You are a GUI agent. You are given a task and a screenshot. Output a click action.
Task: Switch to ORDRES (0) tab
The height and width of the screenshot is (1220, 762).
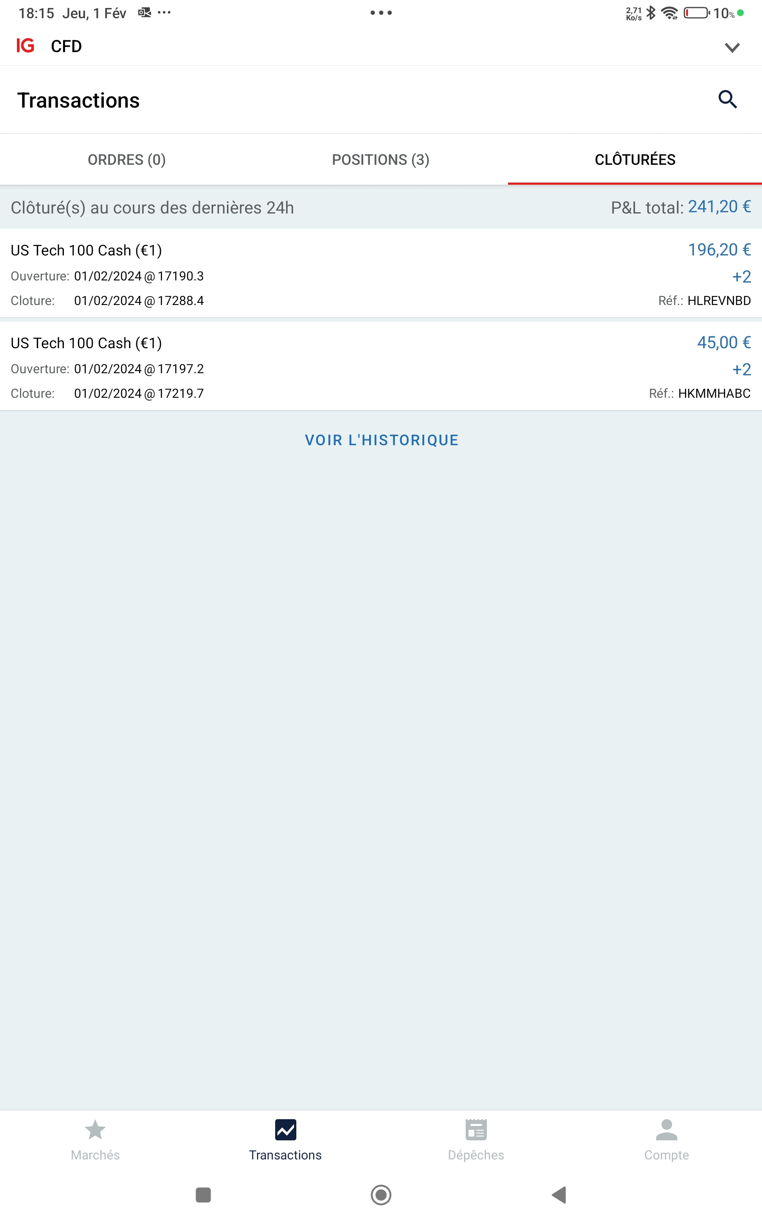click(127, 160)
